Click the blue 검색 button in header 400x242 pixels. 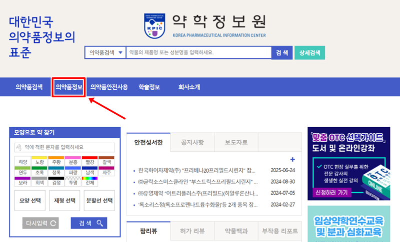(282, 53)
